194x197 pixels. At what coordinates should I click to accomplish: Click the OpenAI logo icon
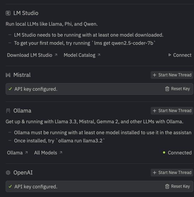tap(8, 173)
